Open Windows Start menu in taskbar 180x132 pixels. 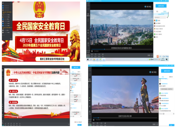pos(88,59)
